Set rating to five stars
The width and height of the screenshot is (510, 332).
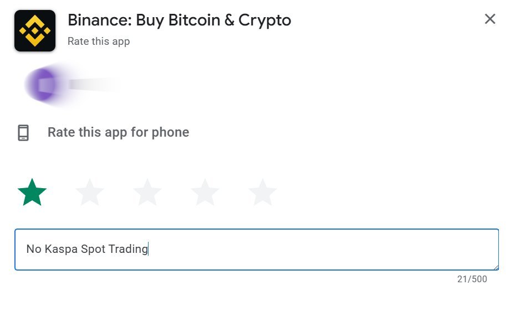(263, 192)
